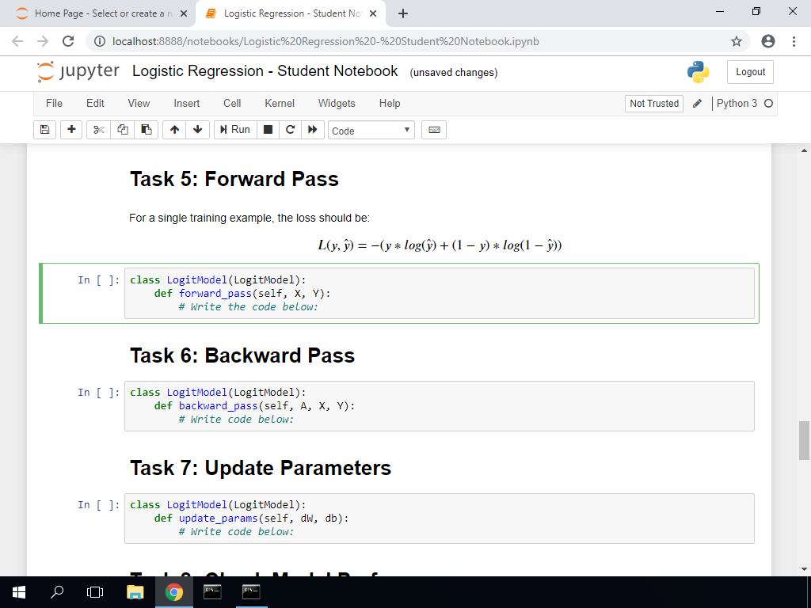
Task: Click the Python 3 kernel name
Action: (x=737, y=104)
